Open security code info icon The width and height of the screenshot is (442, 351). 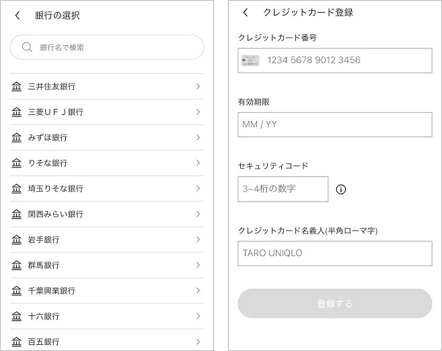point(341,190)
